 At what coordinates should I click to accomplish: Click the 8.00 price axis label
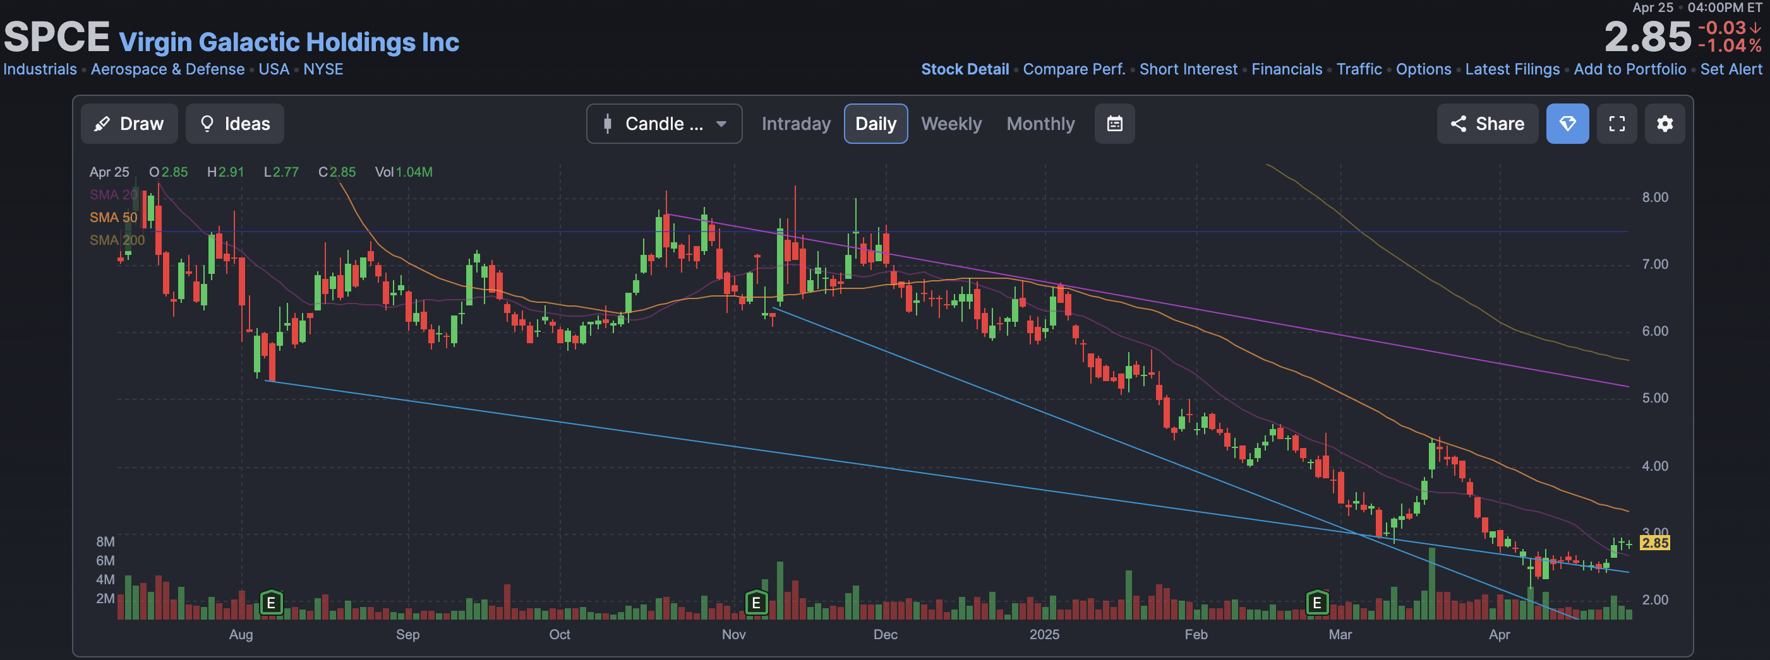coord(1654,197)
